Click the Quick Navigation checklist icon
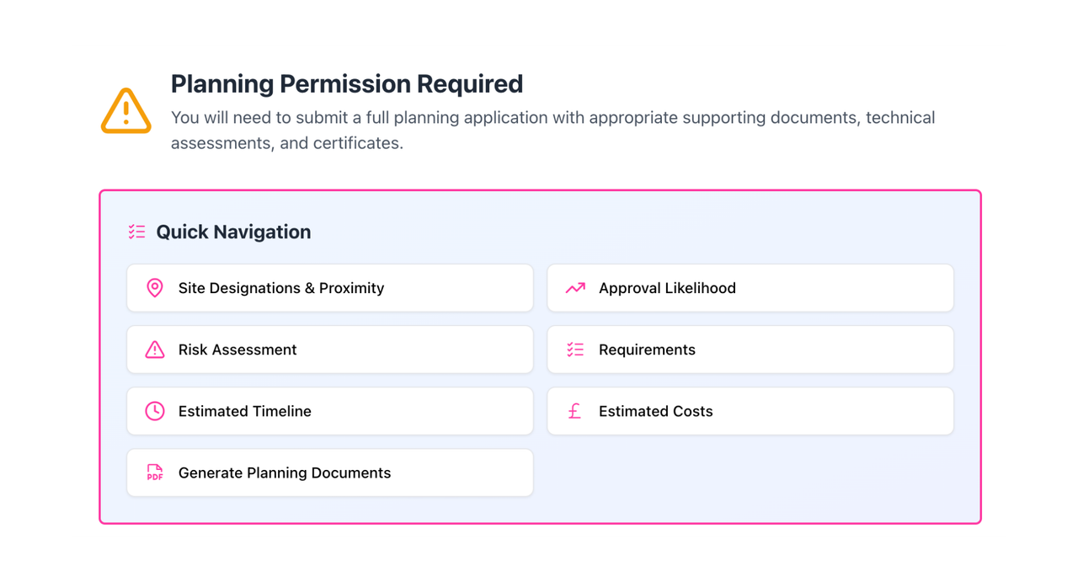Screen dimensions: 1078x582 136,232
